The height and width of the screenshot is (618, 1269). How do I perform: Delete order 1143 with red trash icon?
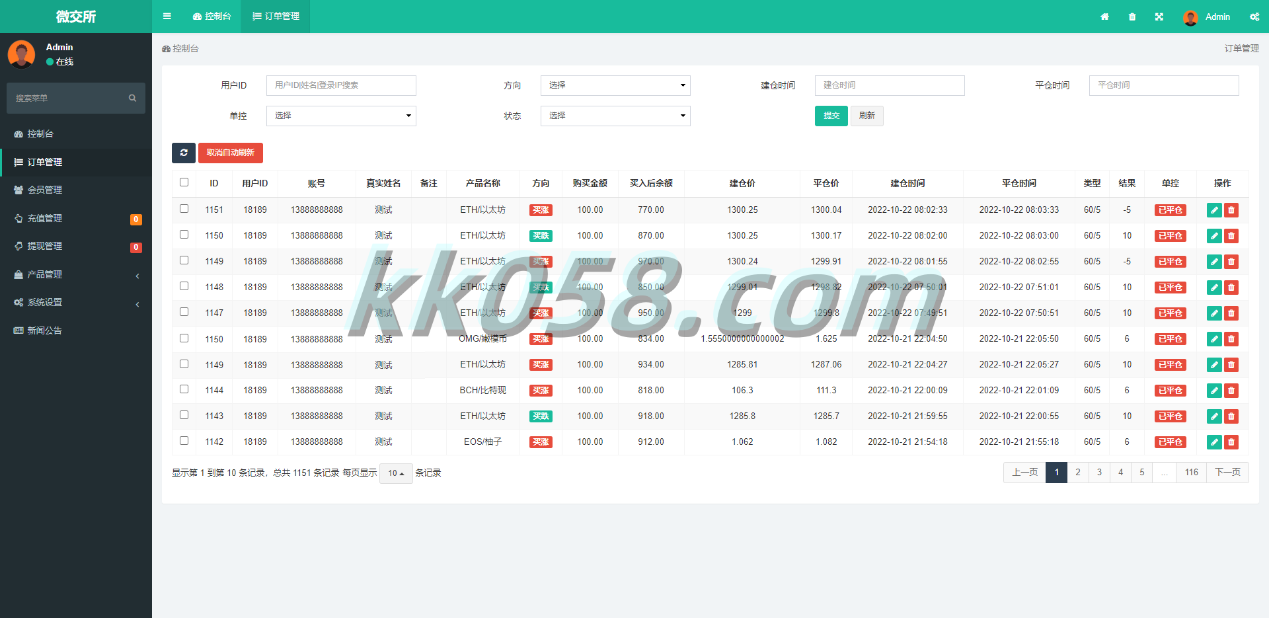point(1231,416)
